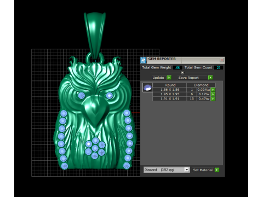Collapse the panel using the small round toggle
This screenshot has height=197, width=263.
pyautogui.click(x=182, y=73)
